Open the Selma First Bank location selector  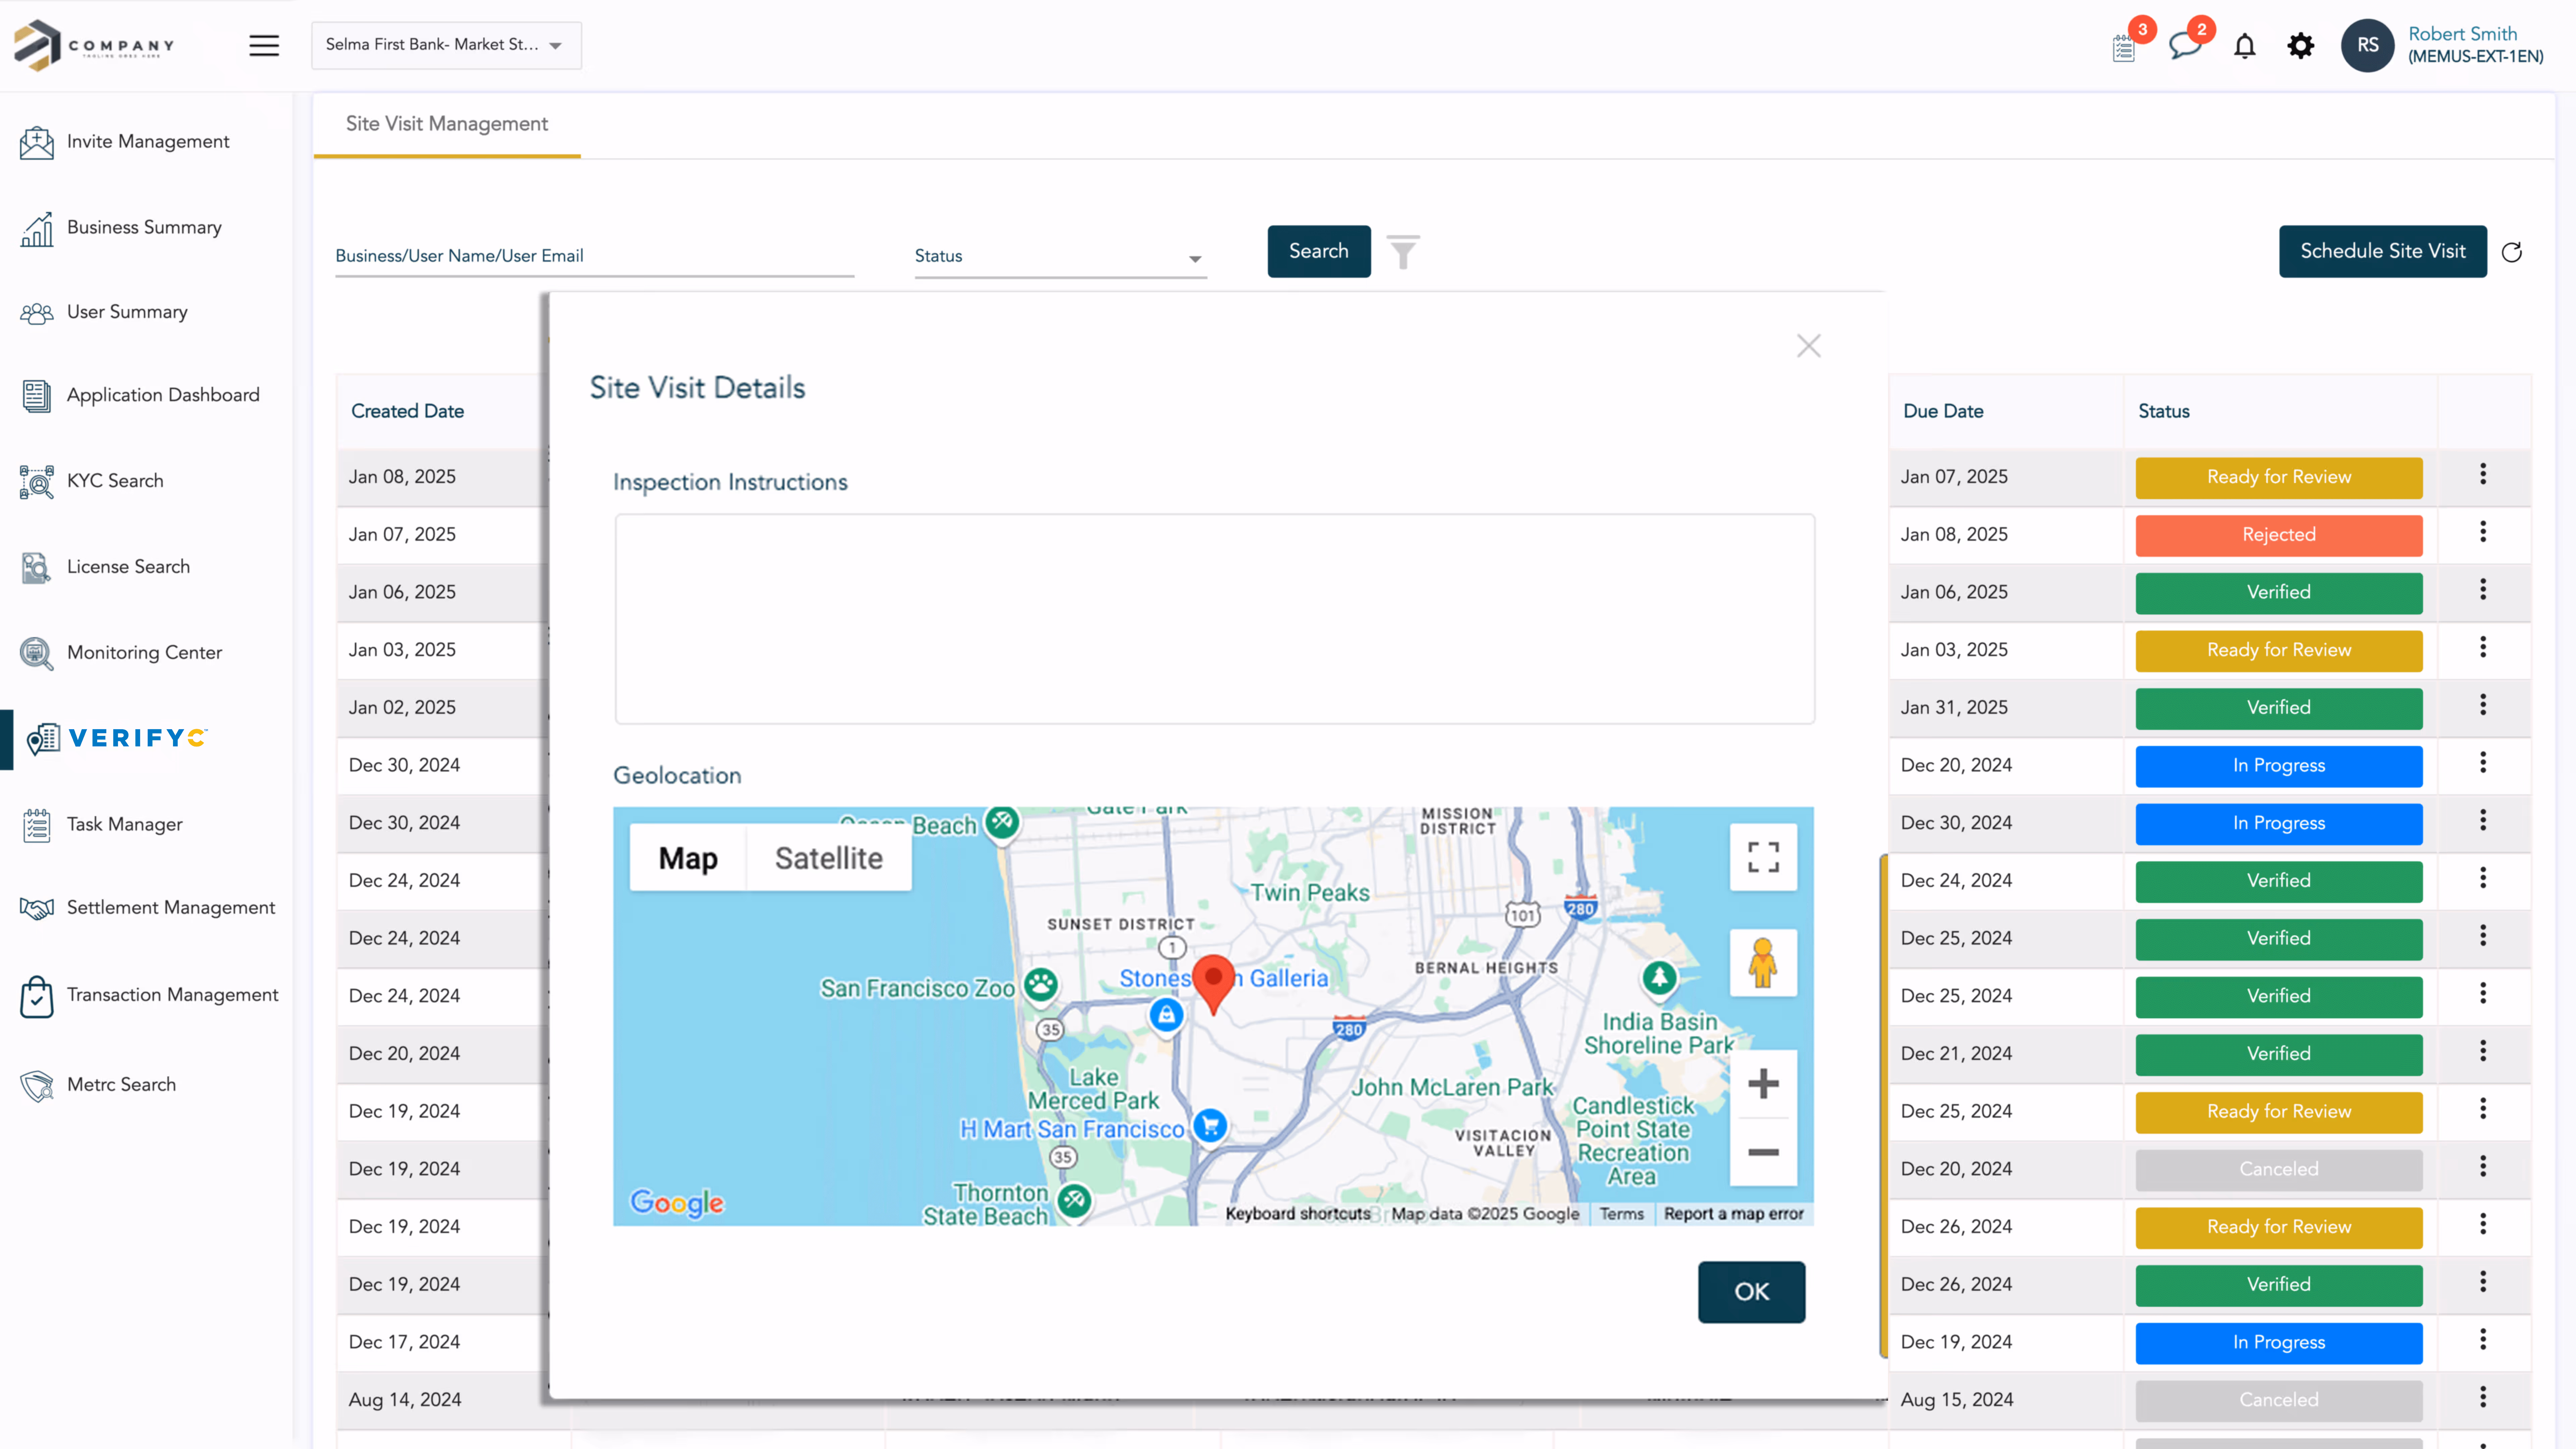point(446,45)
